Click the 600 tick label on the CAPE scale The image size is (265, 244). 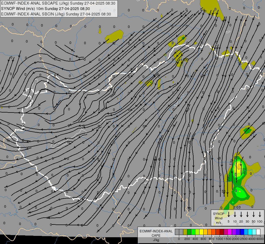[x=203, y=239]
